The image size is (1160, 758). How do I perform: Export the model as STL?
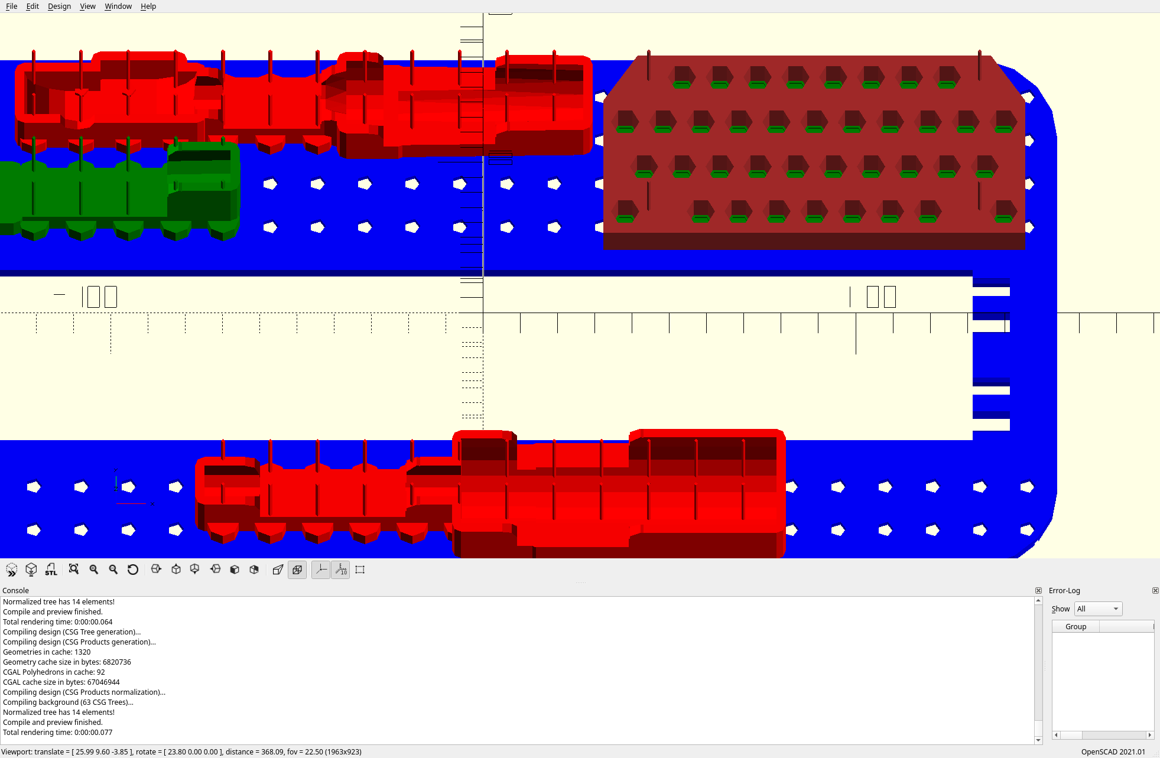point(51,570)
